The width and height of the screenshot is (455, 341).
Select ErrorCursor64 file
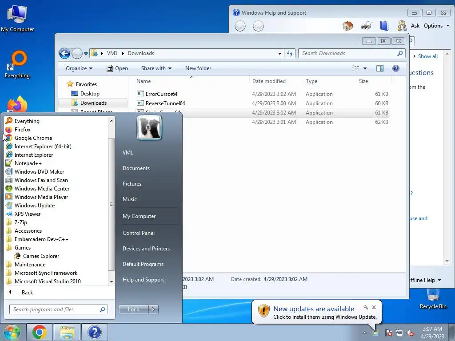tap(161, 94)
